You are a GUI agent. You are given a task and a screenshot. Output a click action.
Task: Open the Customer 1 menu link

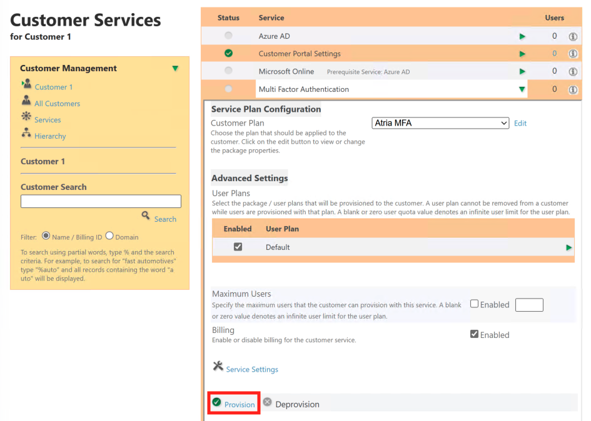53,87
